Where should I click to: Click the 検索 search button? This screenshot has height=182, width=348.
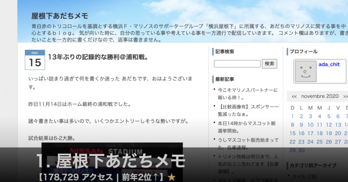269,64
